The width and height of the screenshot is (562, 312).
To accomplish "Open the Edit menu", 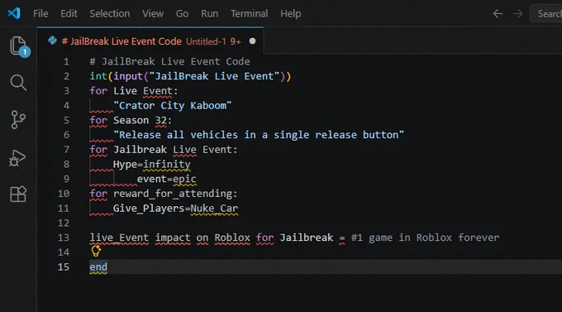I will tap(69, 13).
